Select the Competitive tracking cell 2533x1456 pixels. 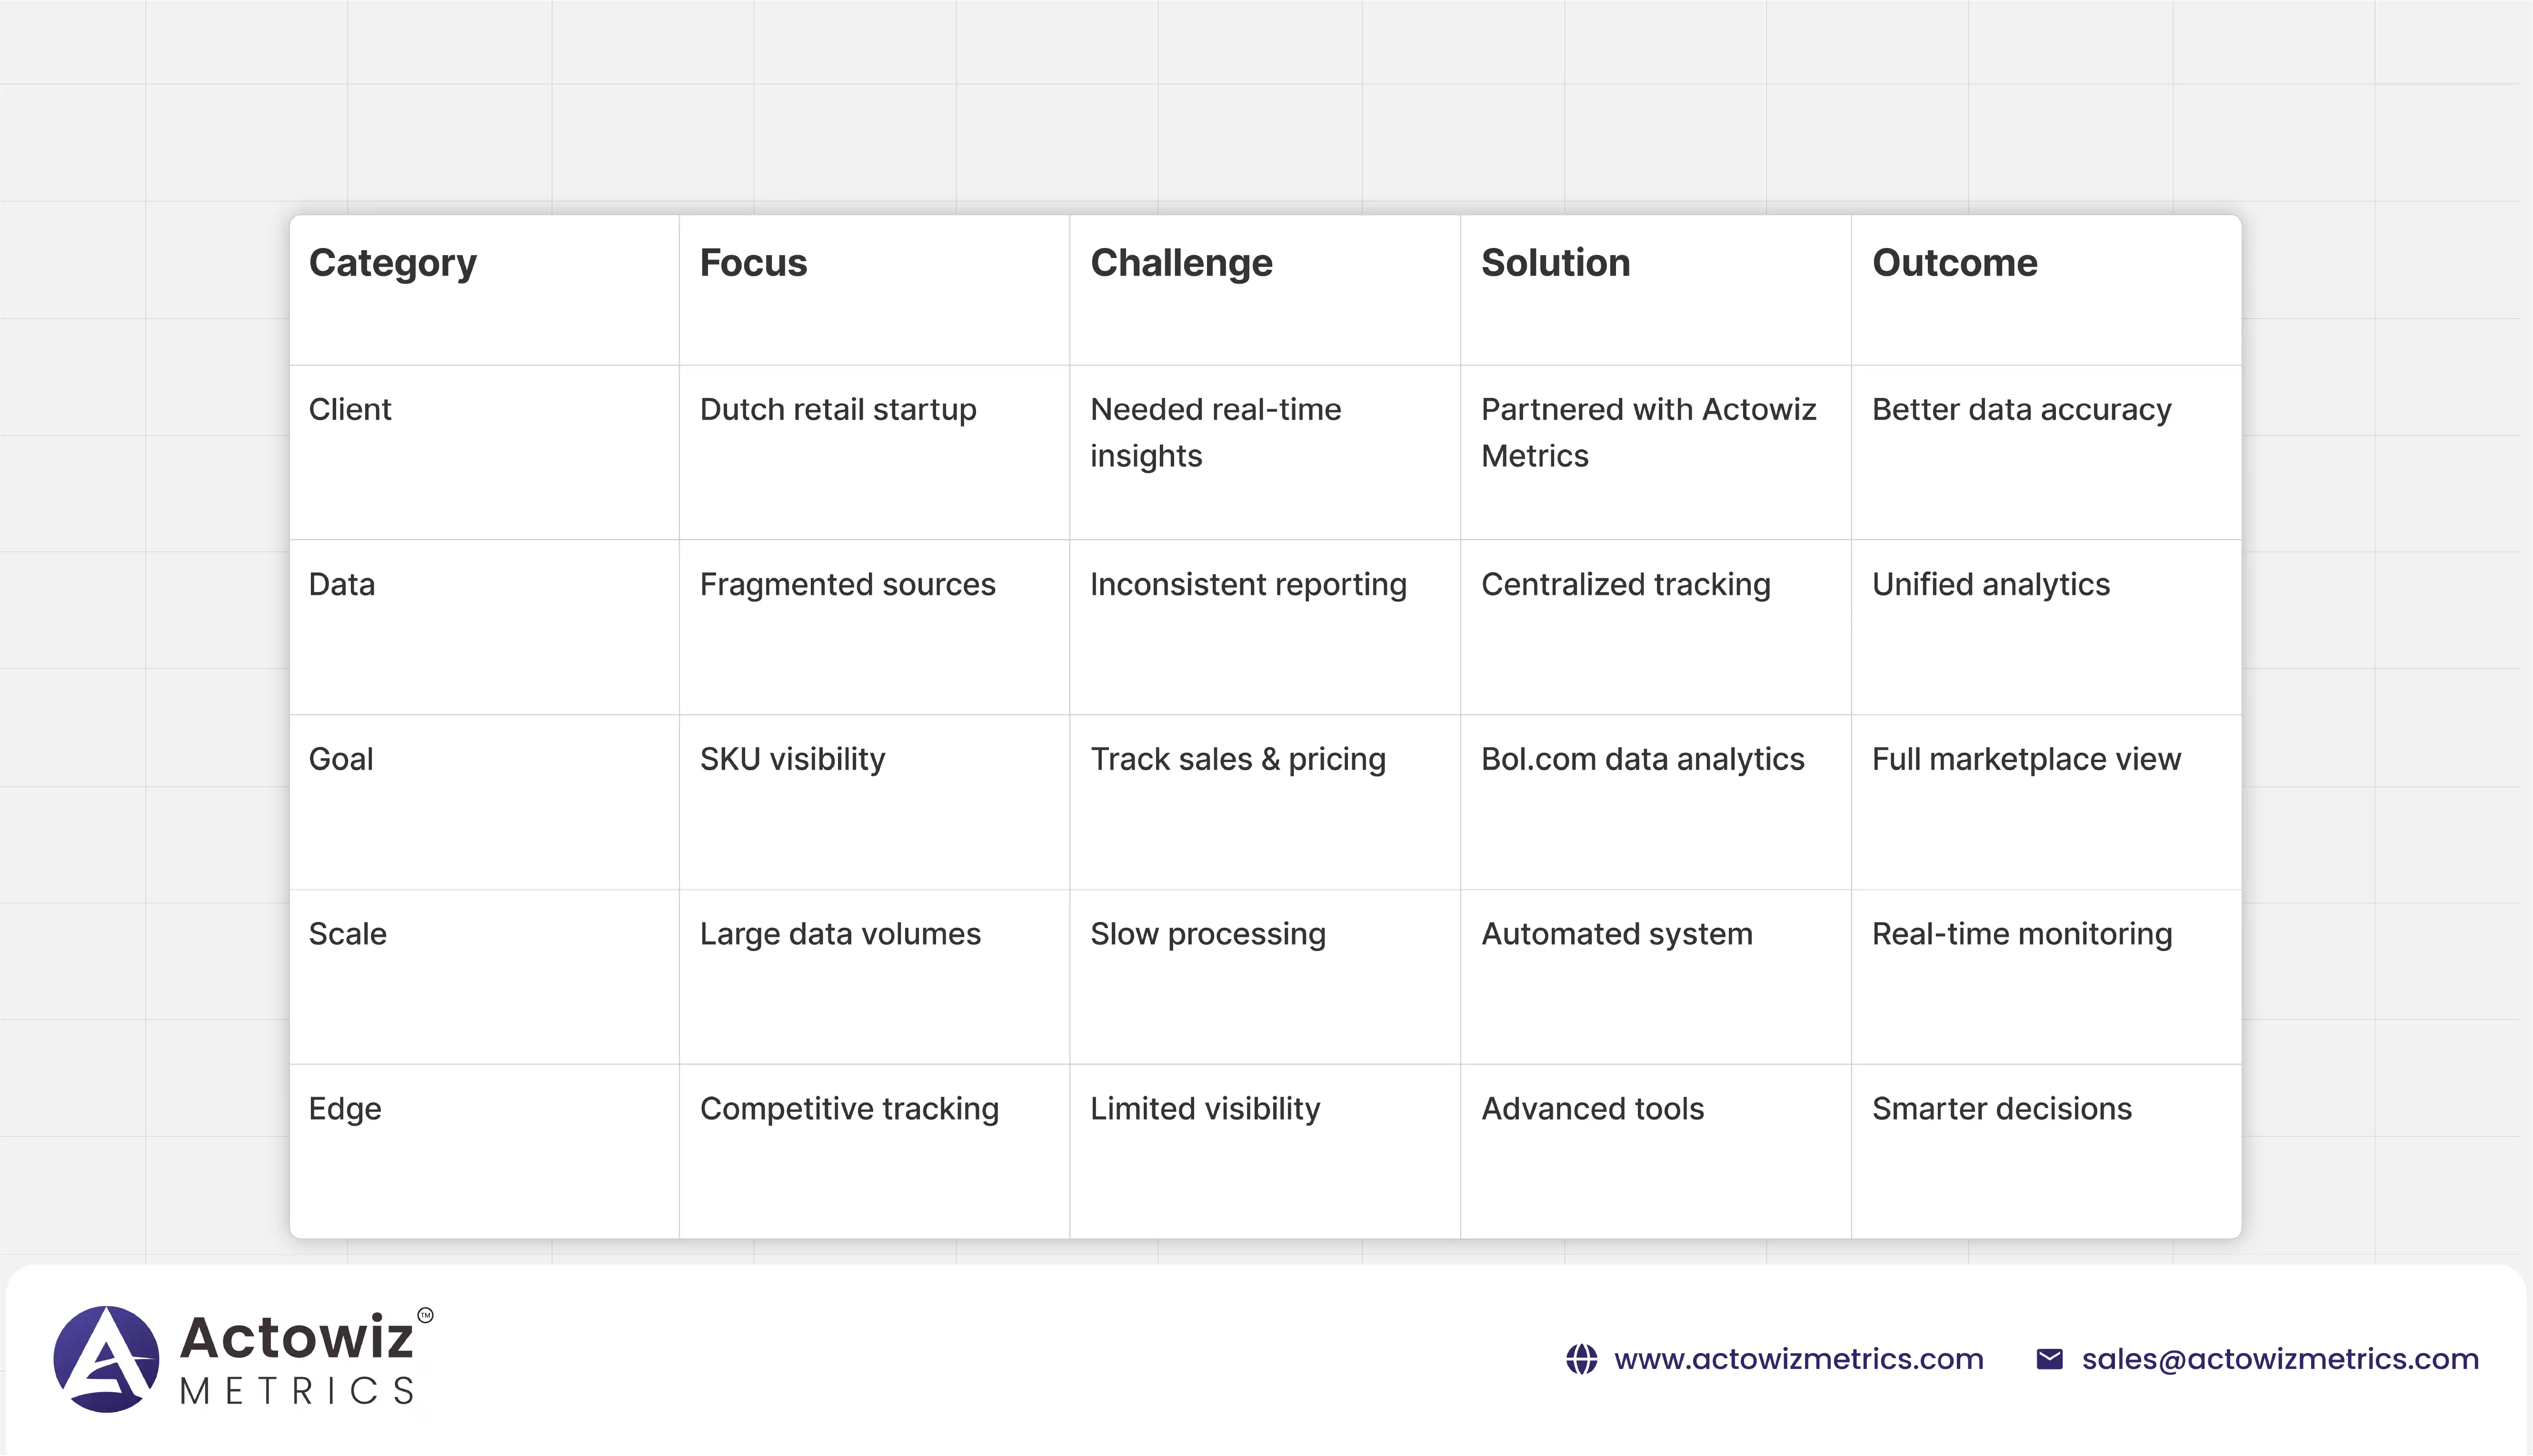tap(849, 1109)
